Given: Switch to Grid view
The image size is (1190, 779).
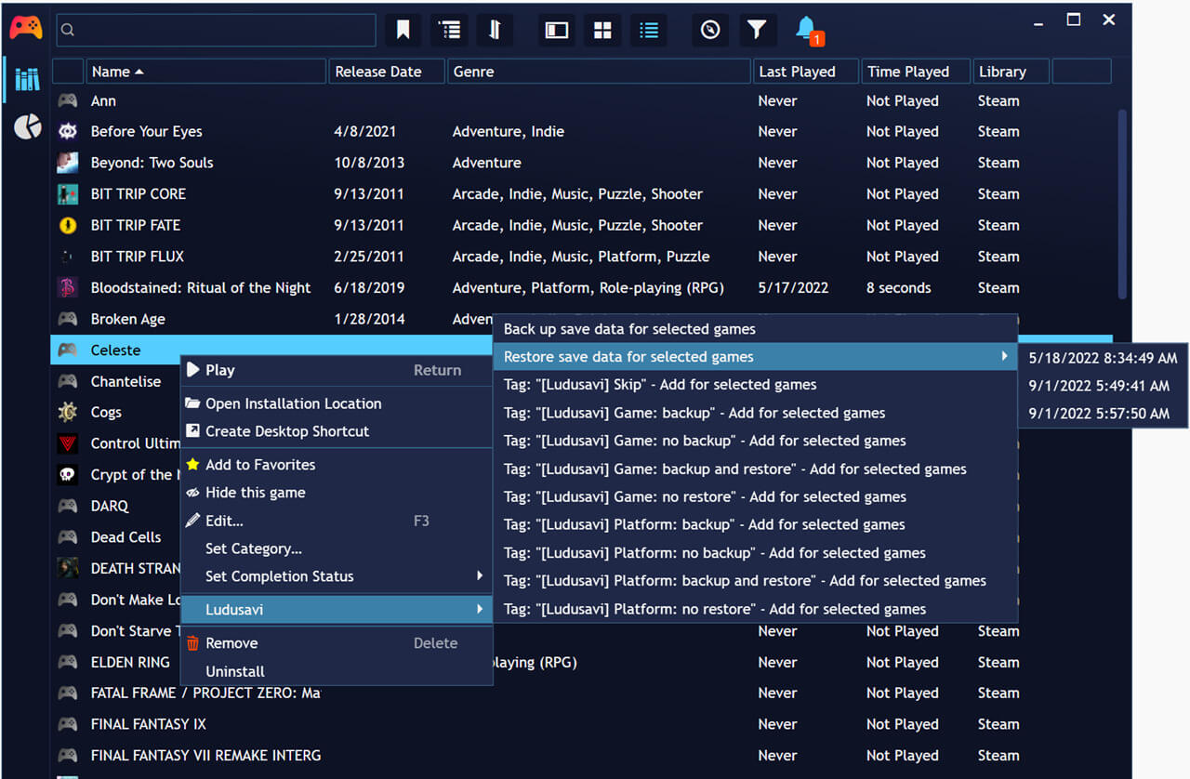Looking at the screenshot, I should tap(602, 30).
